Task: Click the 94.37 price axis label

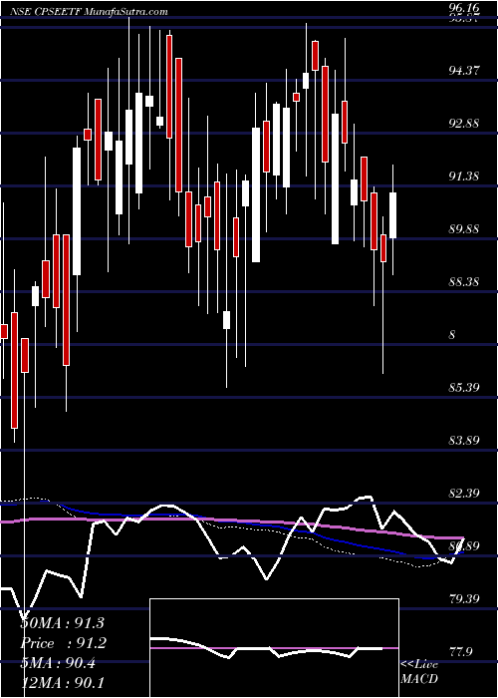Action: pyautogui.click(x=463, y=70)
